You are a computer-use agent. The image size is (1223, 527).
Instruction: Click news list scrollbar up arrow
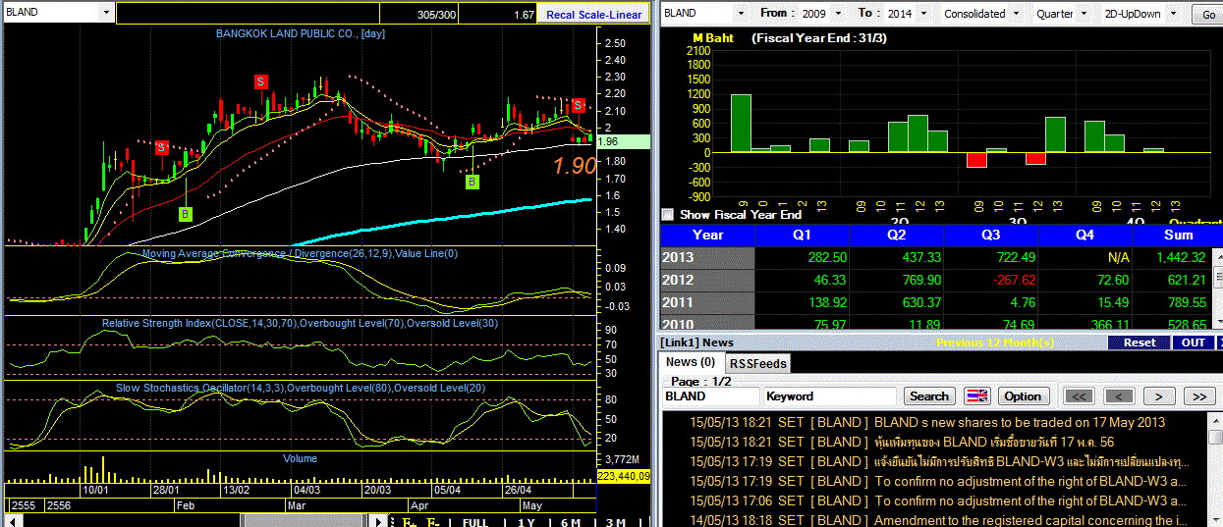point(1215,419)
